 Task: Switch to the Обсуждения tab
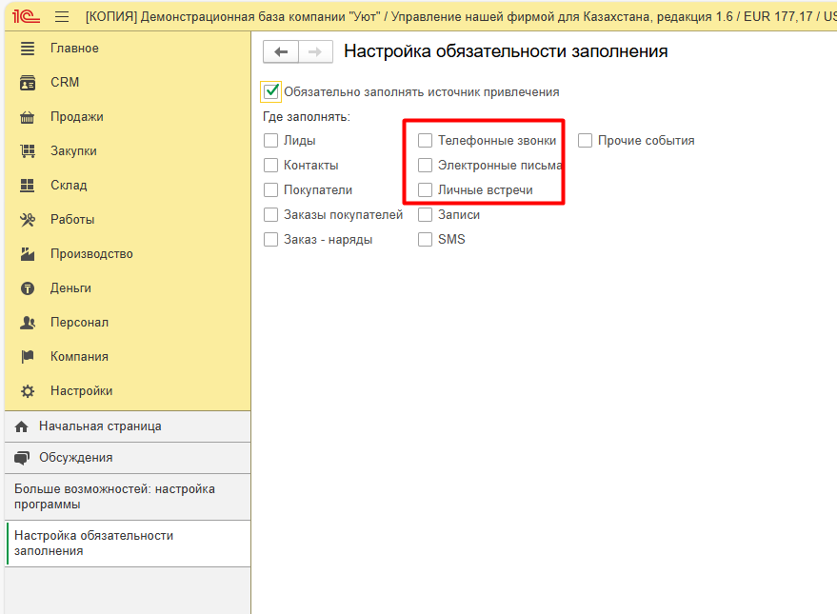(x=75, y=458)
